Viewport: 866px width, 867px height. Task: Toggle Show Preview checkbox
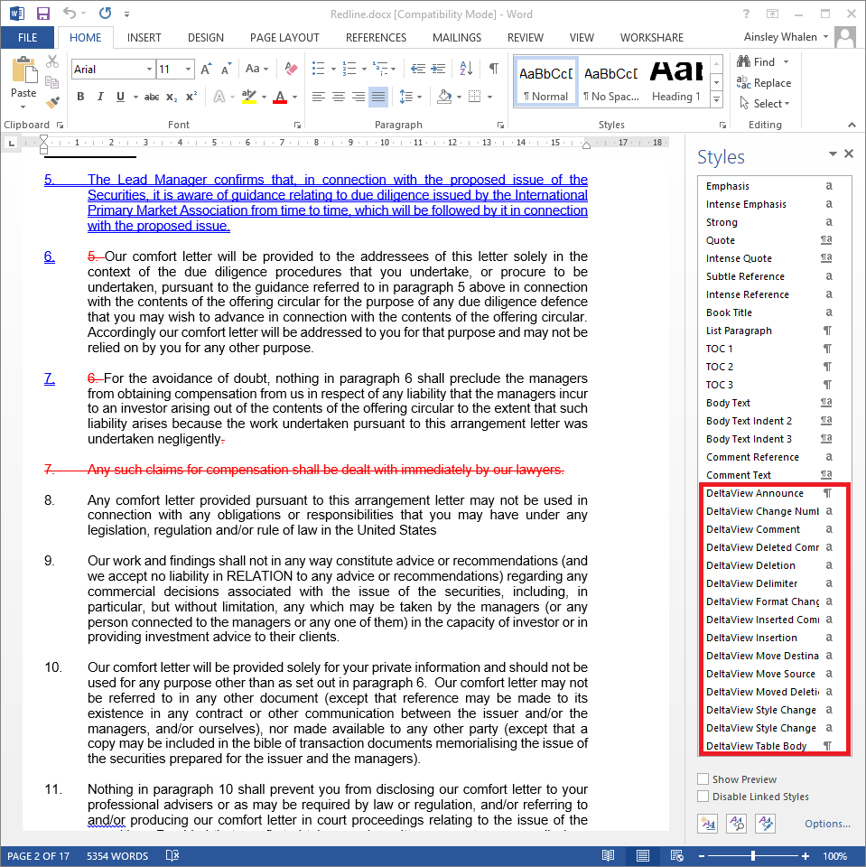point(703,779)
